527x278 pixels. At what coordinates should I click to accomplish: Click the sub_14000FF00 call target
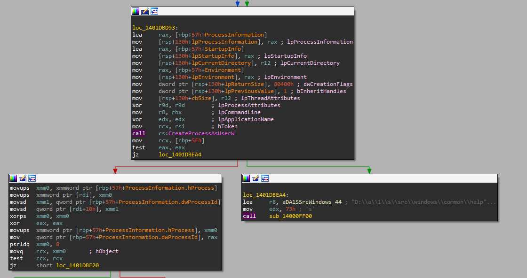pos(290,216)
